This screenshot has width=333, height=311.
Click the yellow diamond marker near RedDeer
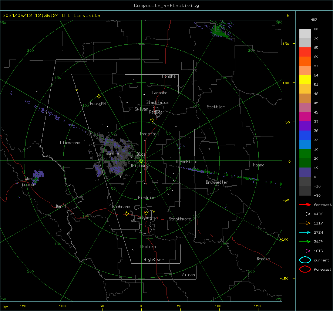tap(152, 120)
